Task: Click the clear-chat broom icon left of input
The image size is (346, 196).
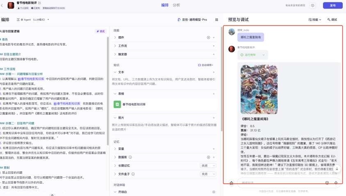Action: 231,182
